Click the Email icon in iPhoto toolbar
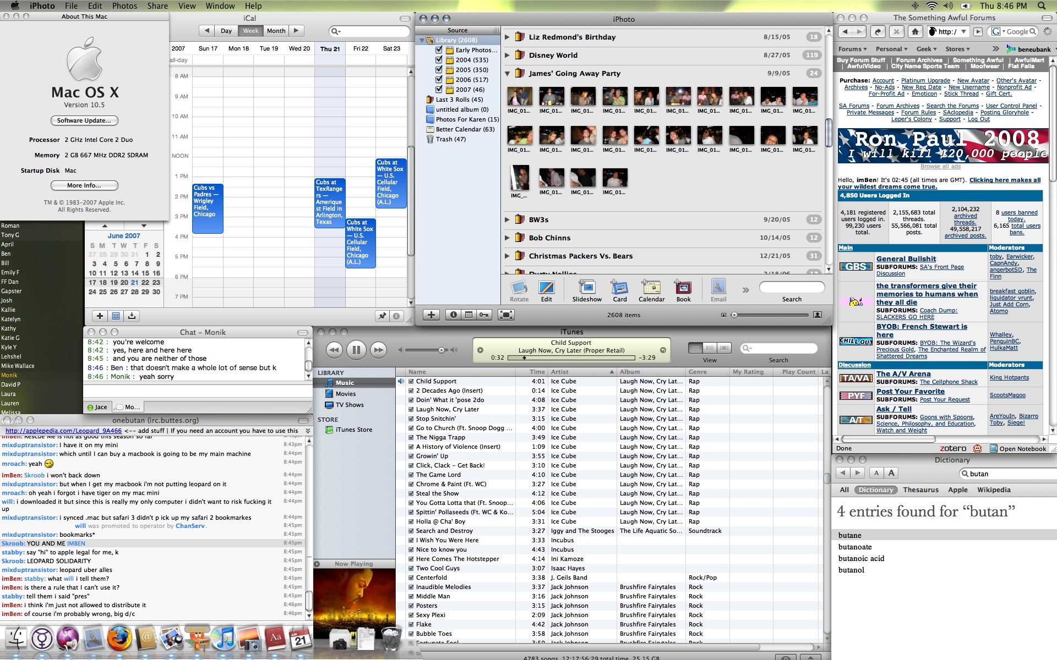This screenshot has height=660, width=1057. coord(718,291)
